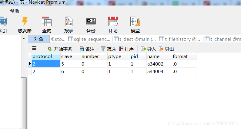Open the 计划 schedule tool
The image size is (241, 129).
pyautogui.click(x=113, y=24)
